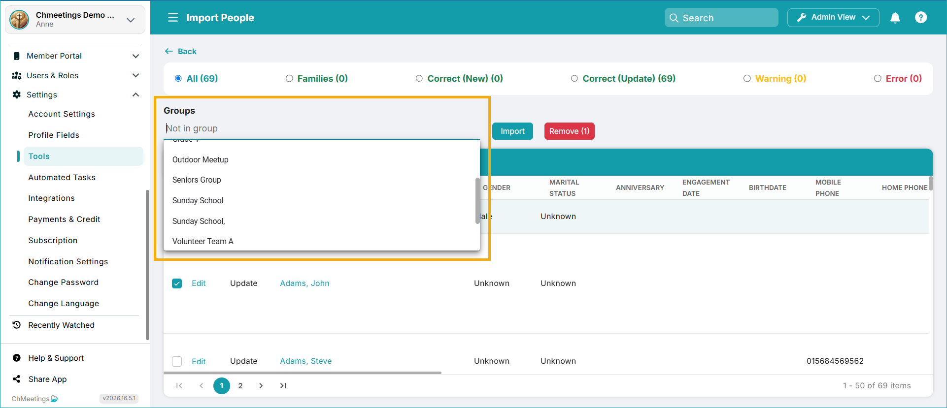The width and height of the screenshot is (947, 408).
Task: Open the Admin View dropdown
Action: pos(833,18)
